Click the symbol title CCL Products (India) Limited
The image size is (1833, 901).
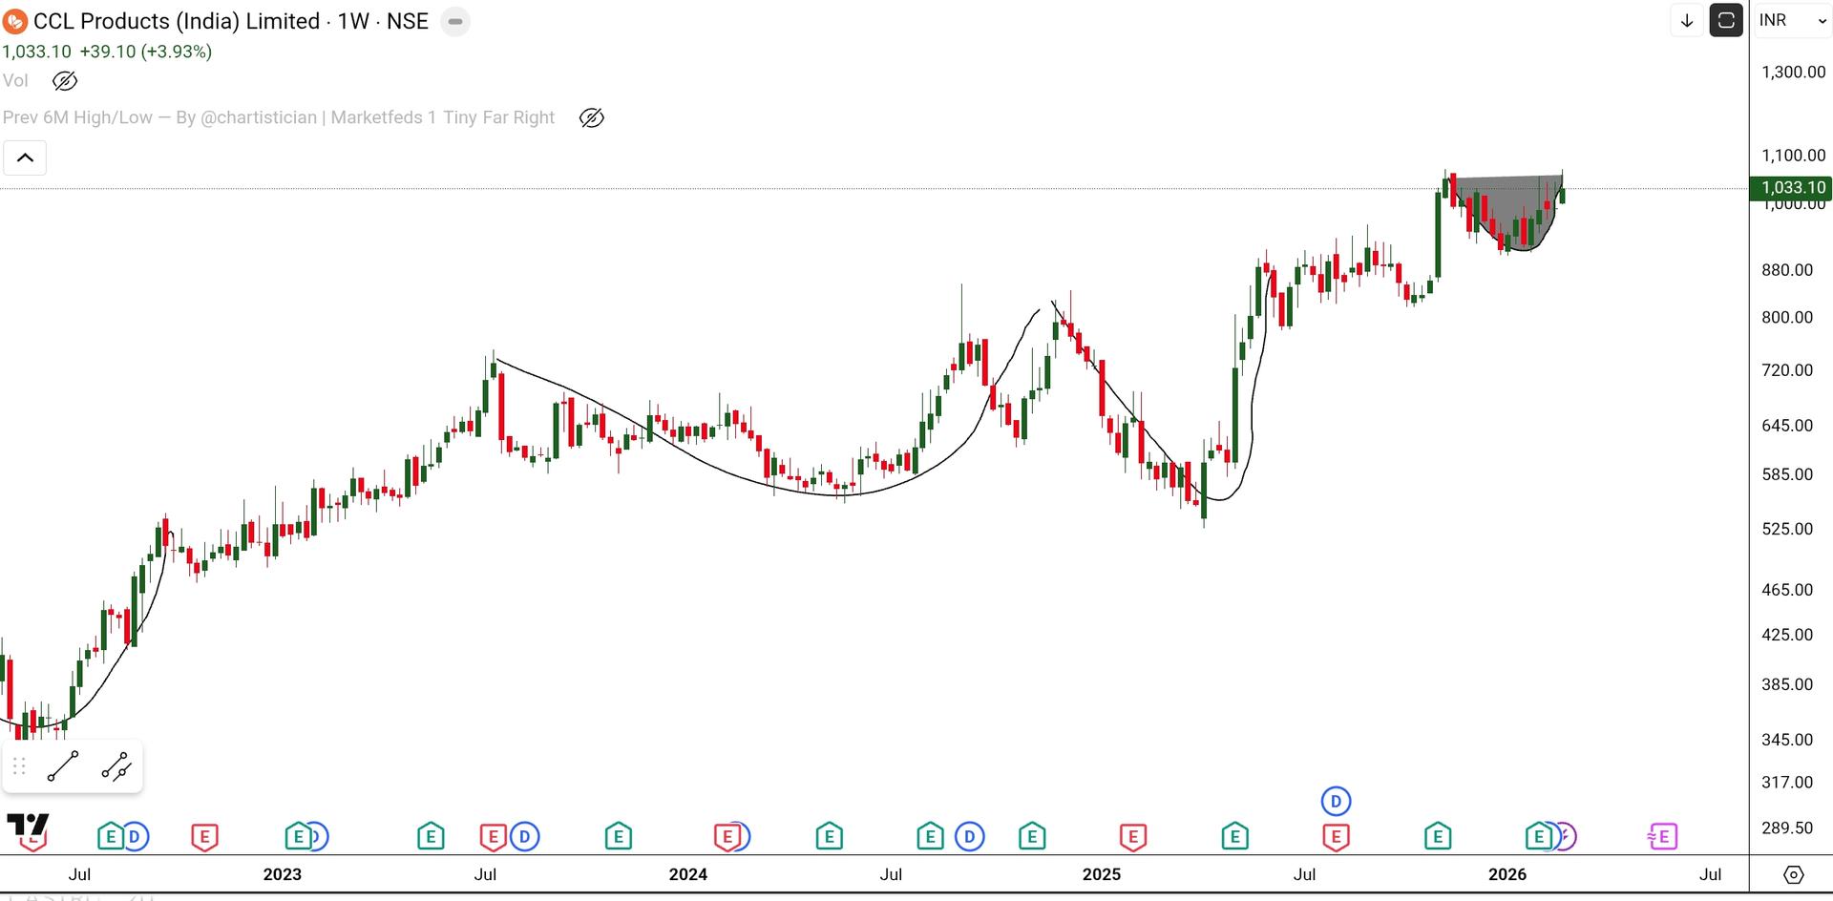tap(177, 21)
